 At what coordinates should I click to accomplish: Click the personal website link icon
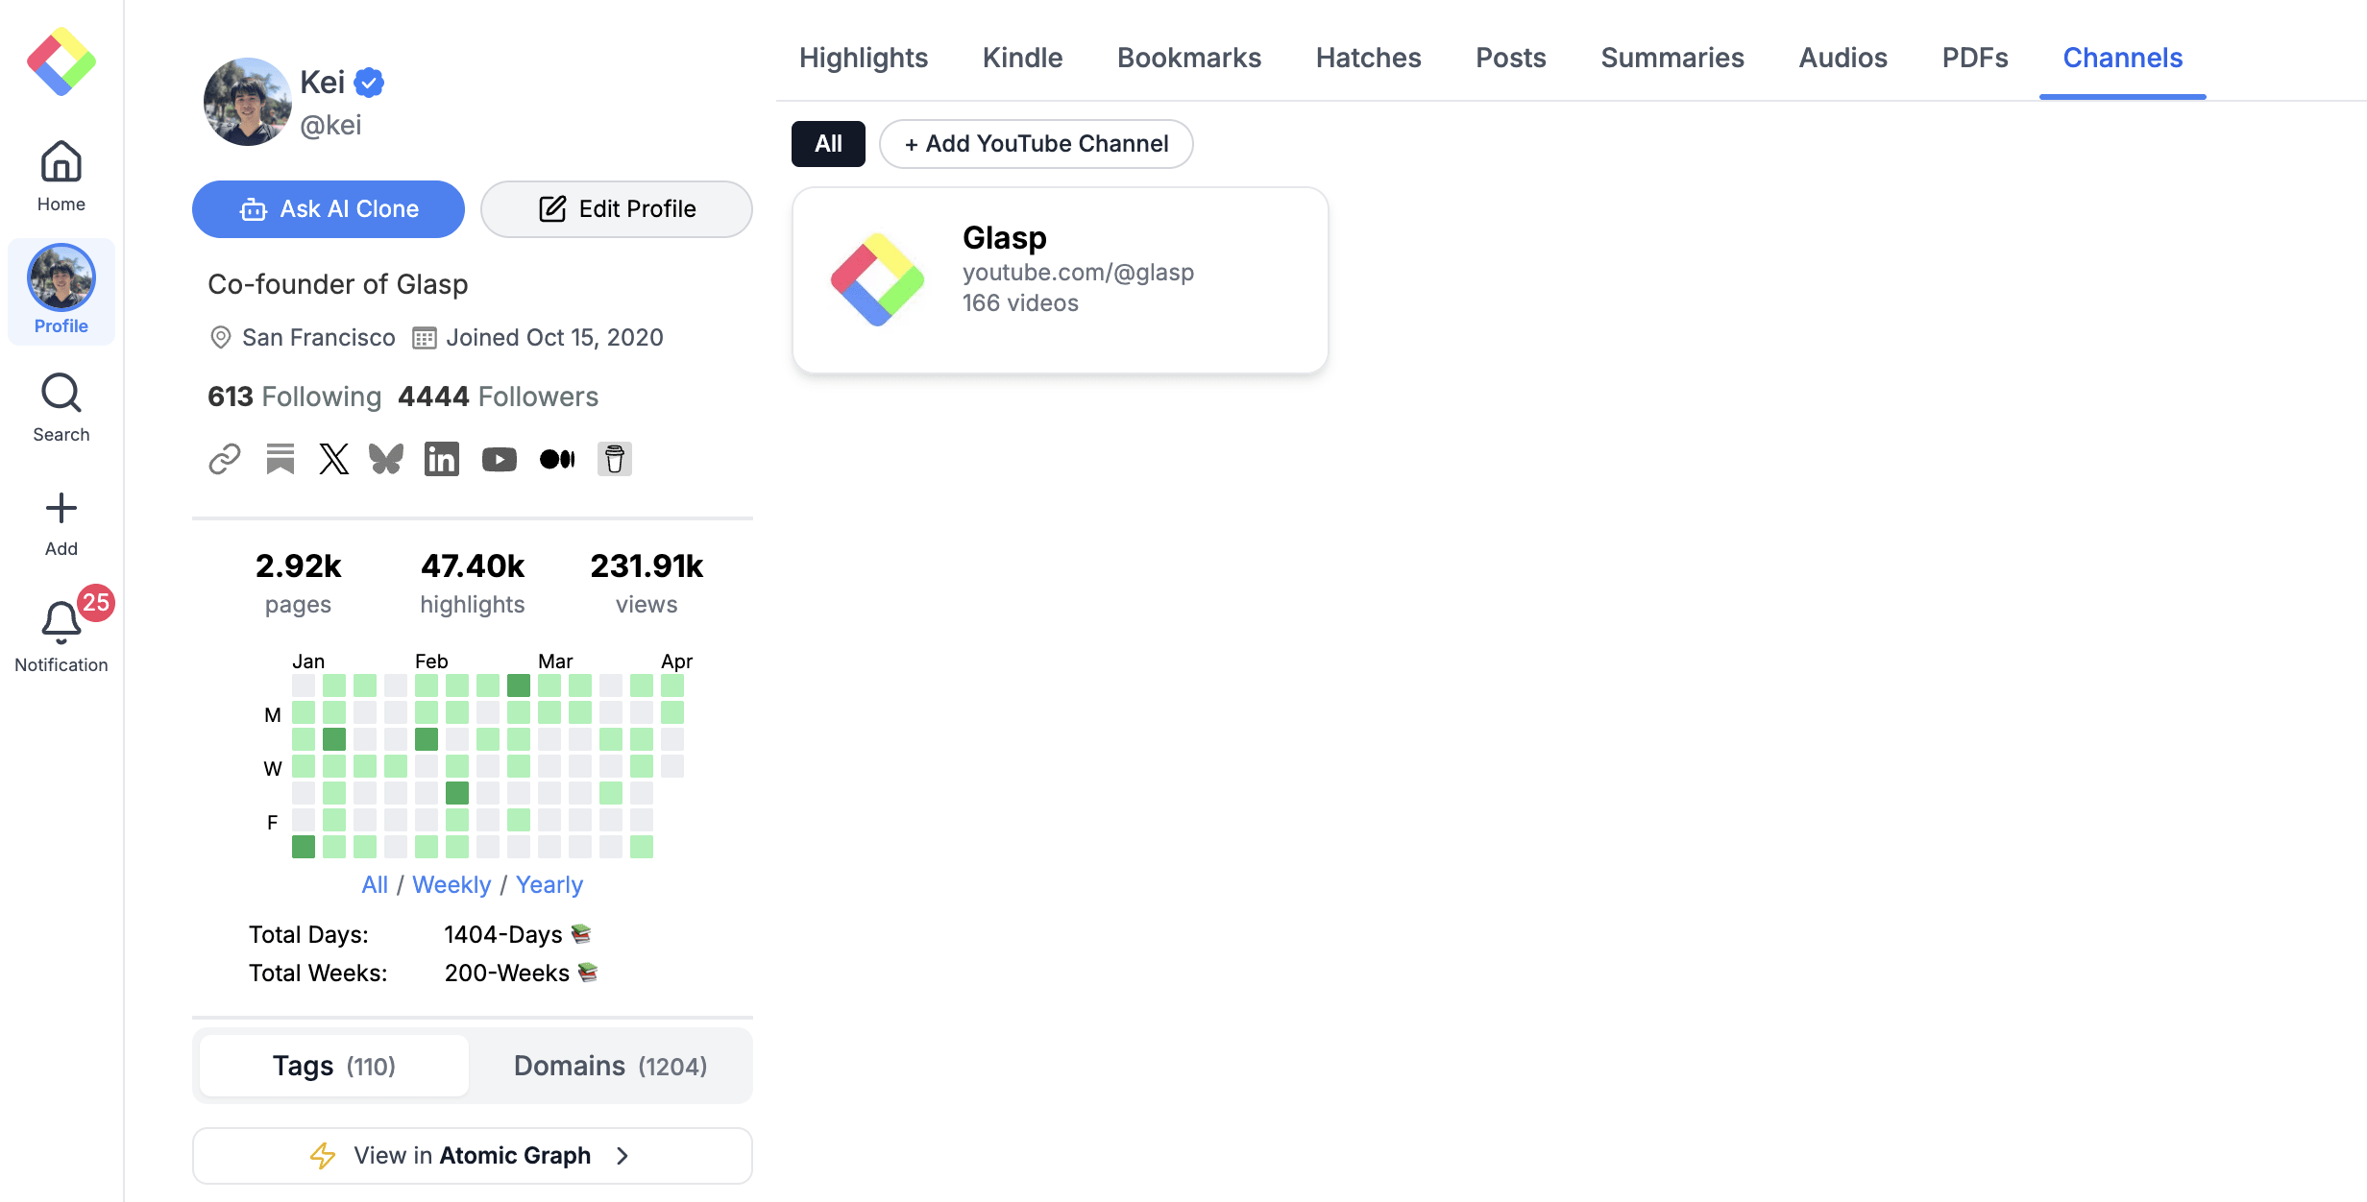pos(224,459)
